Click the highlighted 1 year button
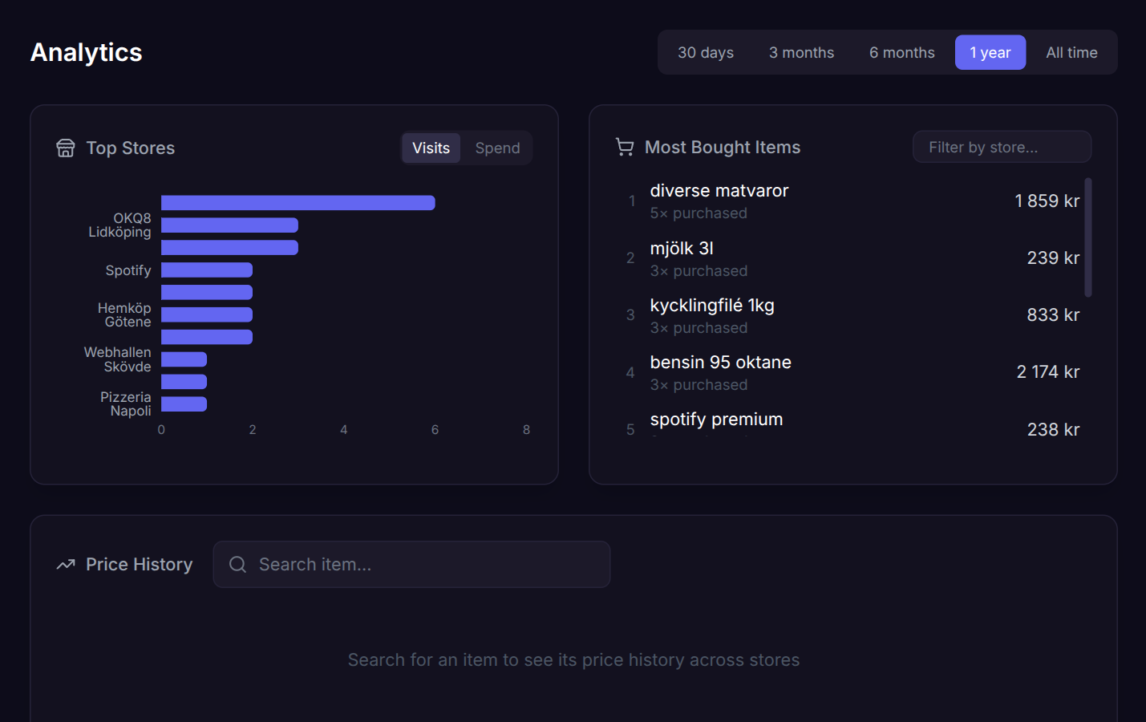This screenshot has height=722, width=1146. pos(990,51)
